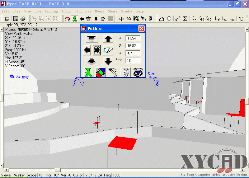Click the up arrow in Walker dialog

(x=108, y=39)
